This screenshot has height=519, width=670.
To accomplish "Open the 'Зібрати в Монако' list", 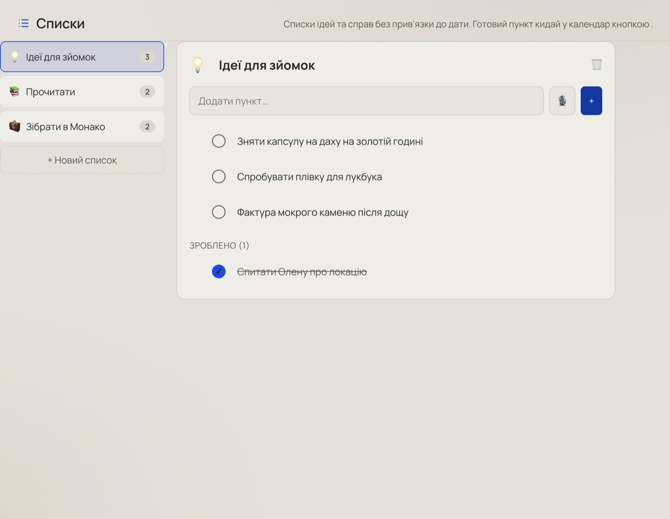I will [x=82, y=126].
